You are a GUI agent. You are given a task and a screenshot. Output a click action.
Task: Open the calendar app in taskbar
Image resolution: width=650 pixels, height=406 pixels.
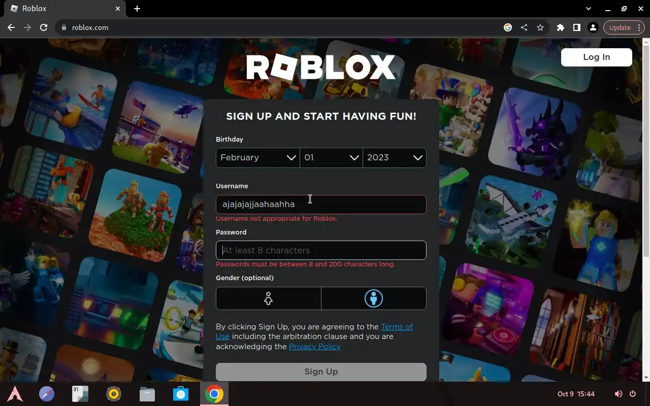(x=80, y=394)
